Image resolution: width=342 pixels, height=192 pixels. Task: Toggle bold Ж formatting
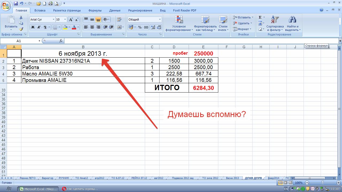pyautogui.click(x=33, y=27)
